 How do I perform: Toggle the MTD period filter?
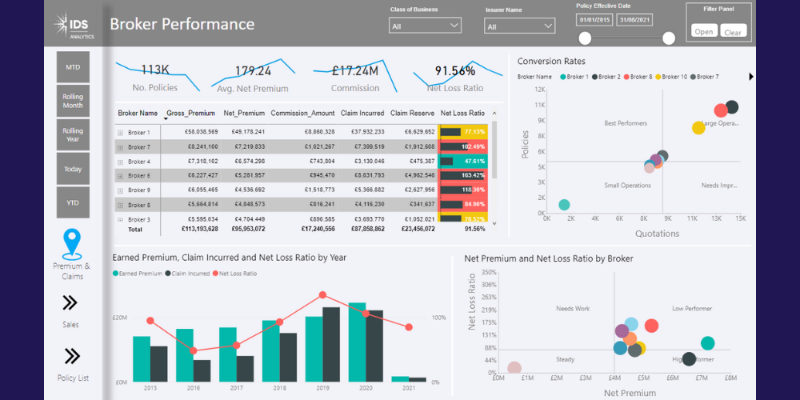tap(73, 67)
